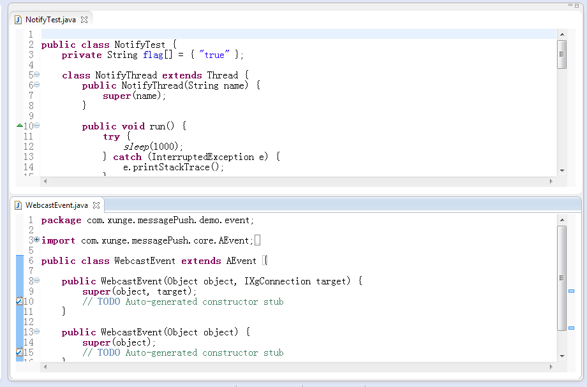The image size is (587, 387).
Task: Click scroll right arrow in NotifyTest editor
Action: pyautogui.click(x=551, y=181)
